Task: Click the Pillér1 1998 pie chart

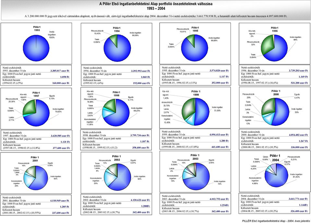Action: [x=116, y=112]
